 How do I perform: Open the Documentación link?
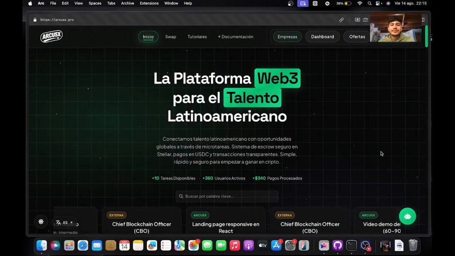coord(236,37)
